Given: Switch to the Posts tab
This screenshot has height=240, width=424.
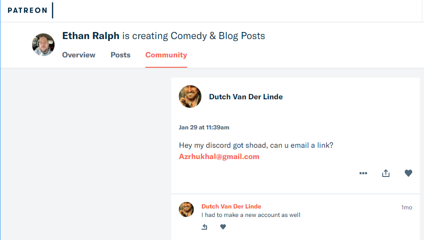Looking at the screenshot, I should [x=120, y=55].
